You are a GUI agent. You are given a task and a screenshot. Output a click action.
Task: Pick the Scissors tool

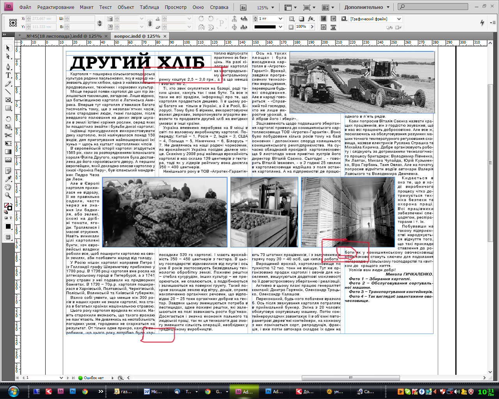[8, 135]
